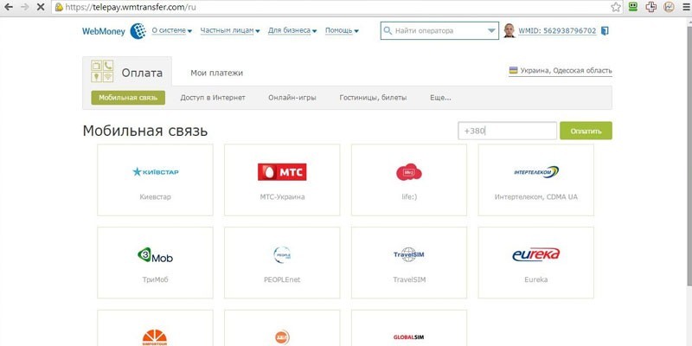
Task: Click the TravelSIM operator label
Action: 408,279
